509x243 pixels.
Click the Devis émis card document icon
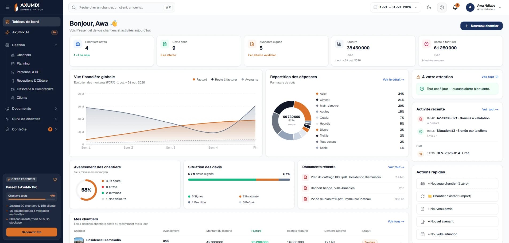[165, 44]
